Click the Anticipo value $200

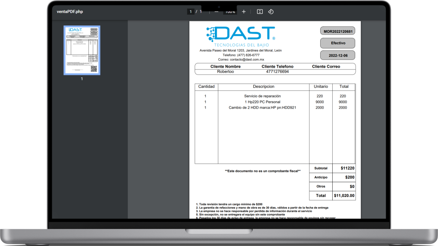coord(350,177)
